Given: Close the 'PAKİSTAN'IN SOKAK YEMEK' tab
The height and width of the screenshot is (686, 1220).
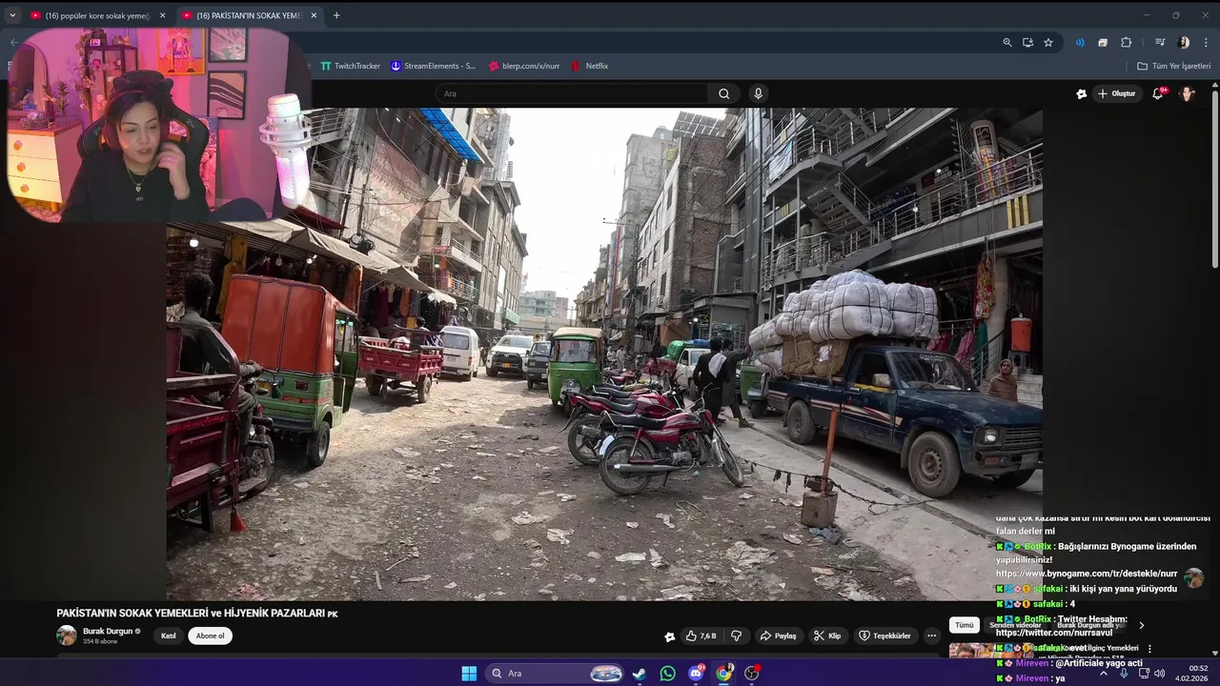Looking at the screenshot, I should tap(314, 15).
